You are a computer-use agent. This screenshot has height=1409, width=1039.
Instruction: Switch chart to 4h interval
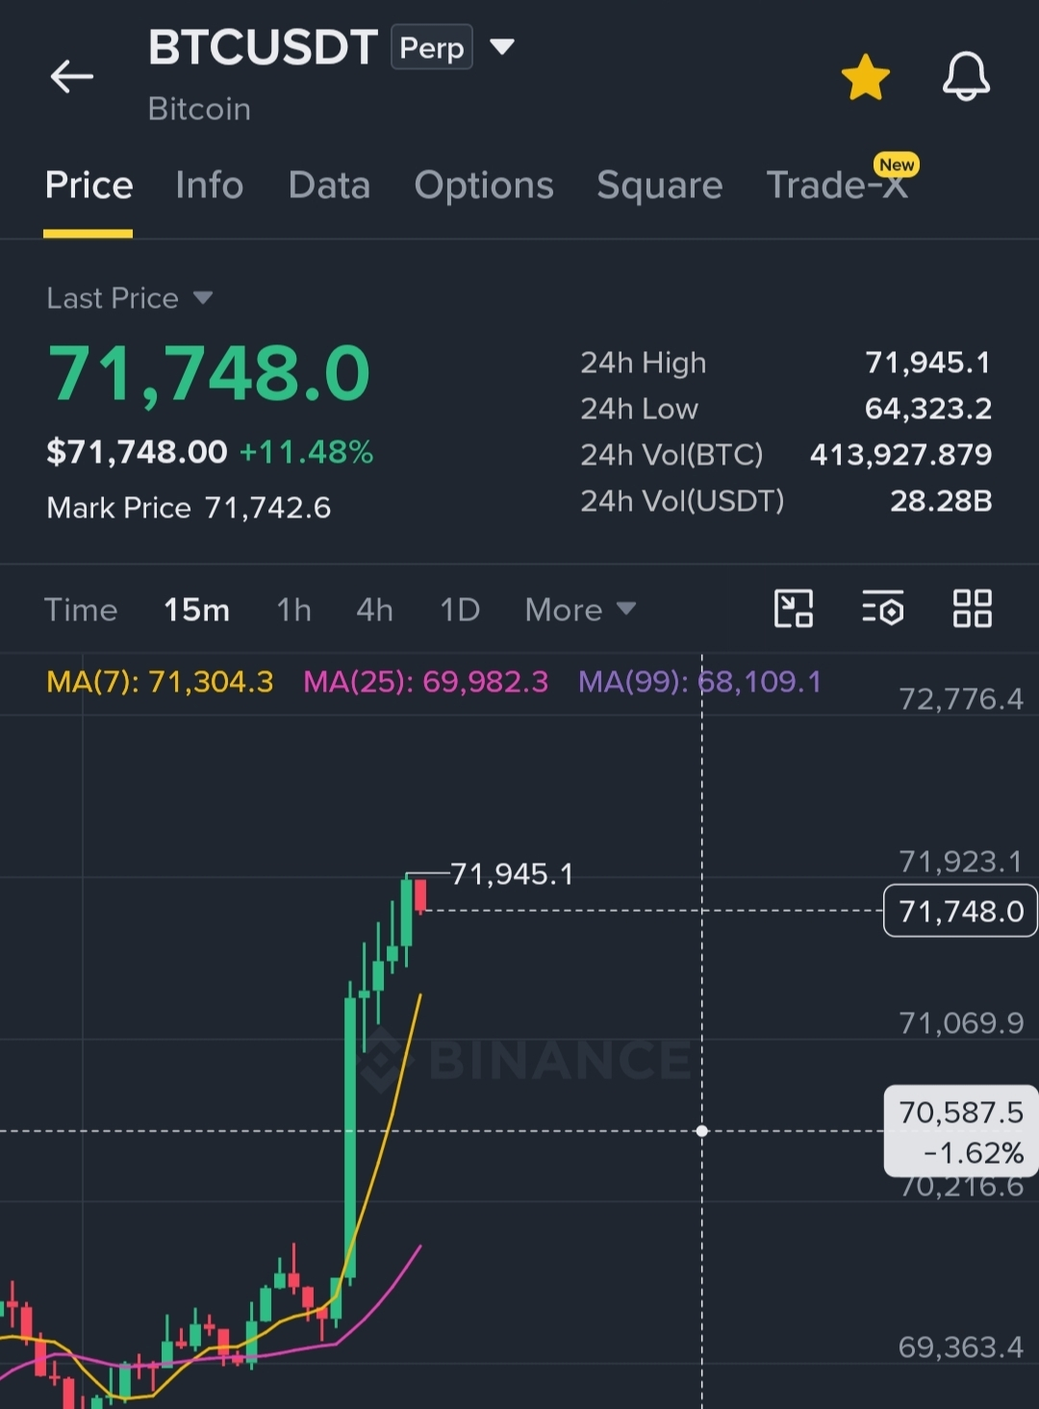pyautogui.click(x=374, y=610)
